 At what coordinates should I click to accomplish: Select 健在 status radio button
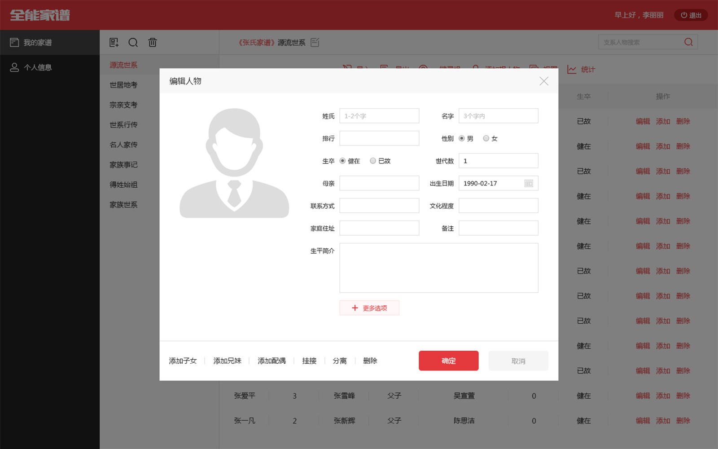pos(343,161)
